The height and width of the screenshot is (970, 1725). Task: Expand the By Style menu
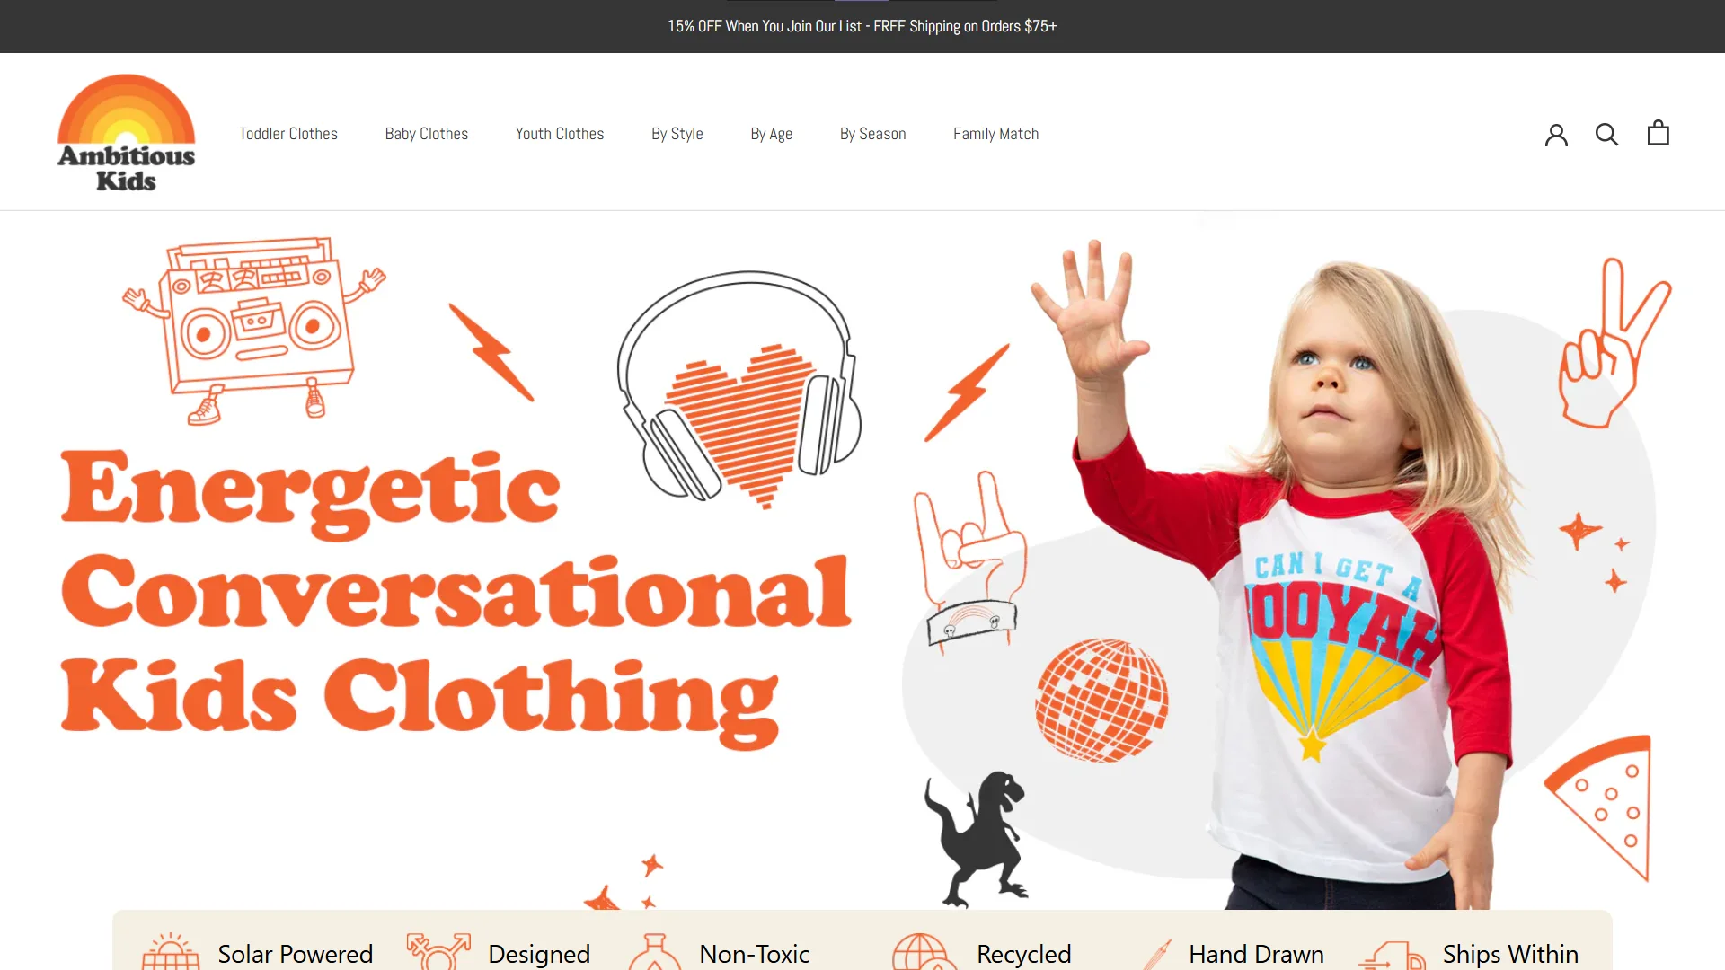[677, 134]
